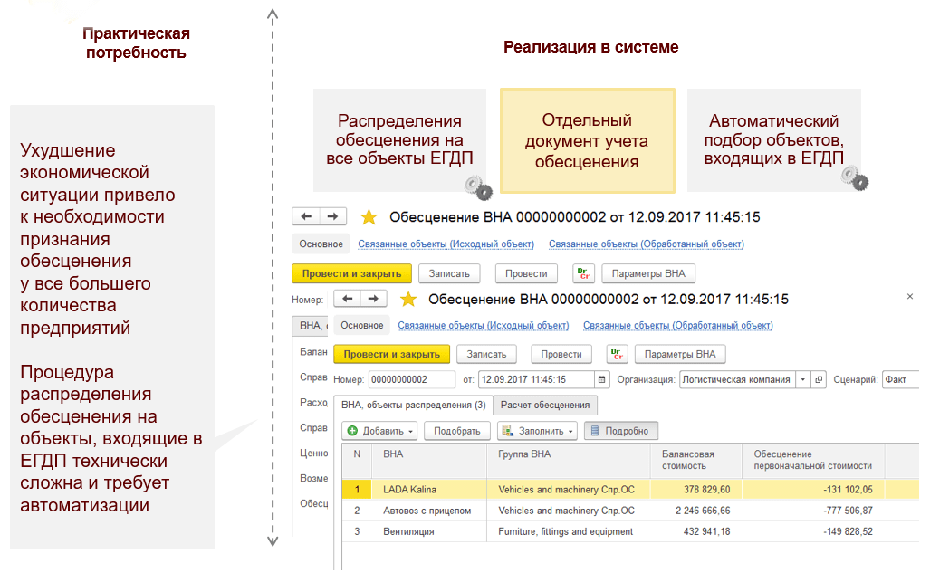This screenshot has width=930, height=573.
Task: Click forward arrow in front Обесценение ВНА window
Action: (373, 299)
